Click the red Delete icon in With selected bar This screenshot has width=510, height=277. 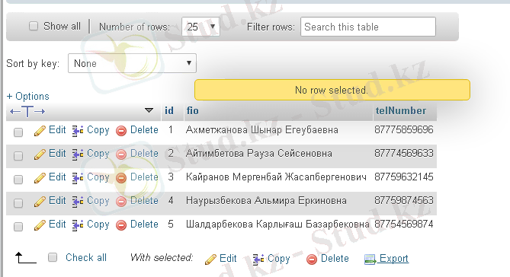(x=312, y=259)
